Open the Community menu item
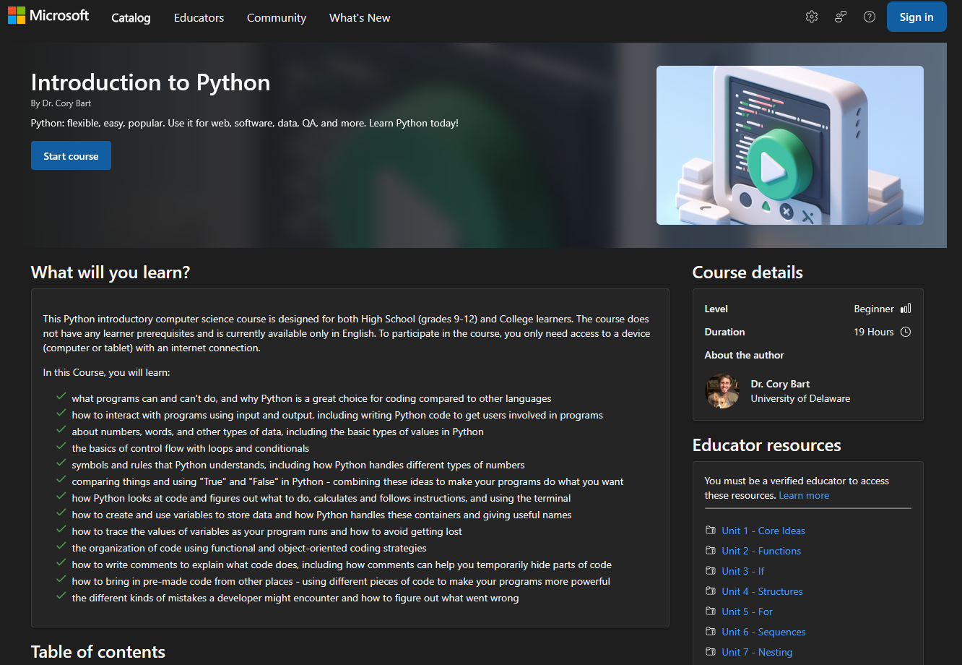The width and height of the screenshot is (962, 665). tap(277, 18)
